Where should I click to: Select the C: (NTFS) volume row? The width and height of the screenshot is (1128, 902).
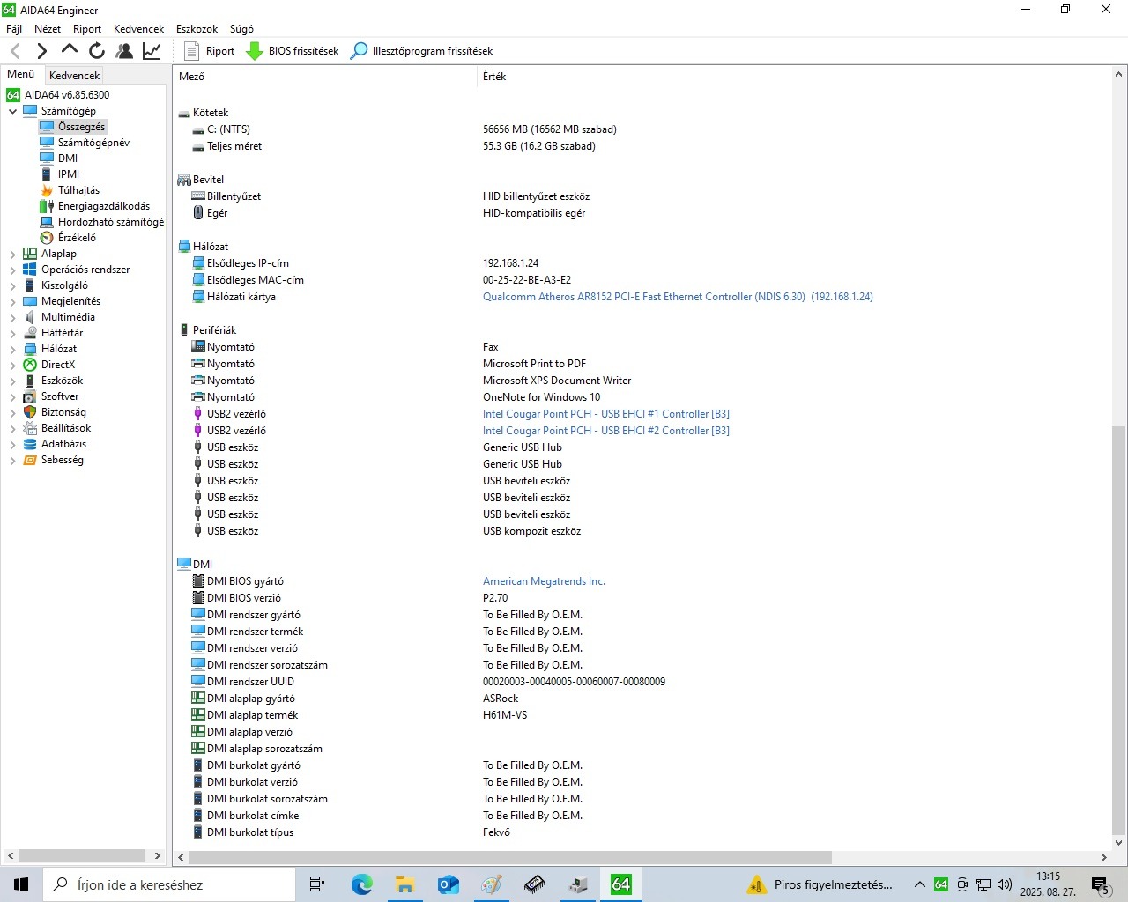[642, 129]
